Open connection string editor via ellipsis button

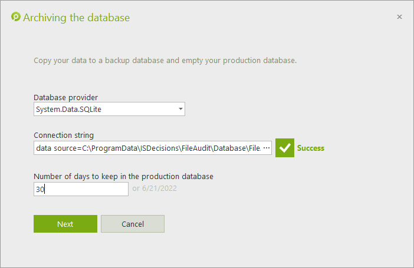(265, 148)
